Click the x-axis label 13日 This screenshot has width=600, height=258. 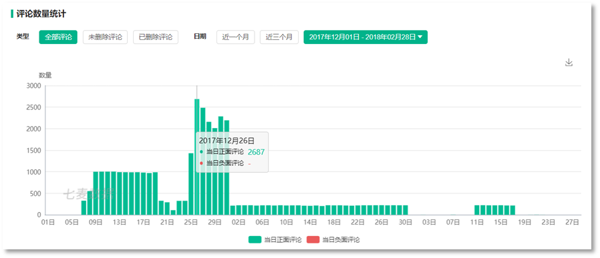coord(120,222)
